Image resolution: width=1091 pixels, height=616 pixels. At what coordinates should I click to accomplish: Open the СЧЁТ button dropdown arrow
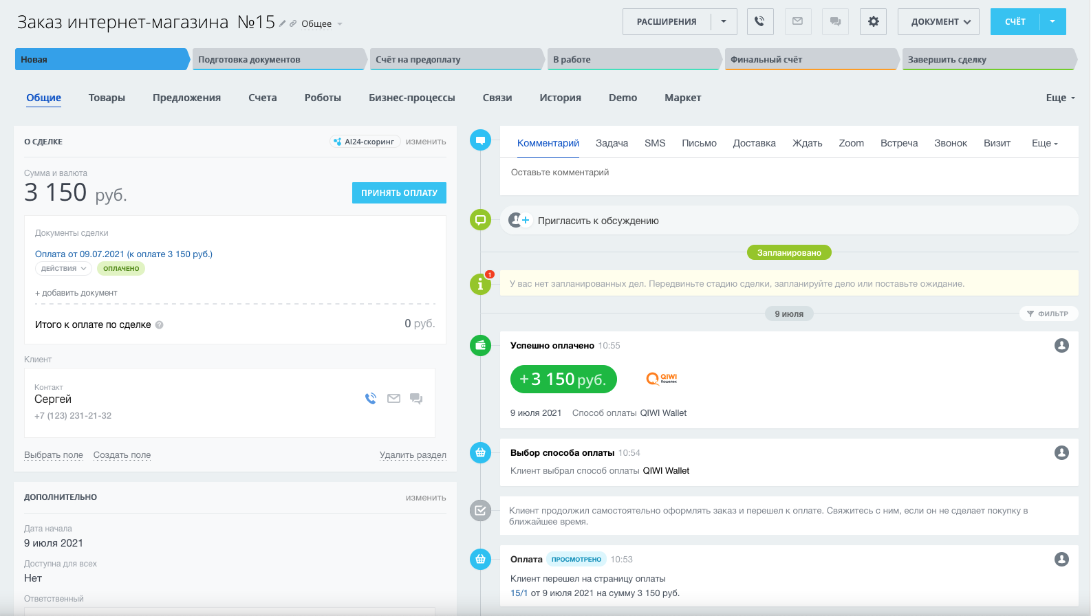(1052, 21)
